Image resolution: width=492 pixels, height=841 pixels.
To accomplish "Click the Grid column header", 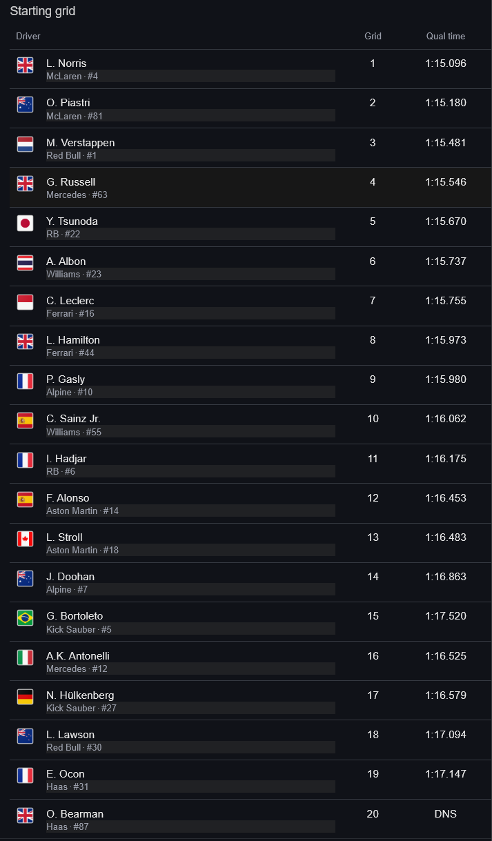I will (373, 37).
